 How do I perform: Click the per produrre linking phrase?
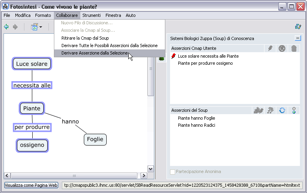click(32, 127)
